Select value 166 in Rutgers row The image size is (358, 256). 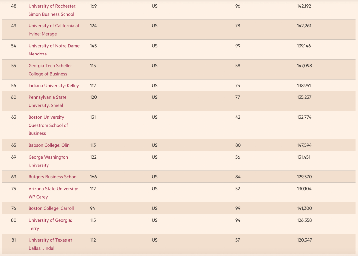coord(93,177)
